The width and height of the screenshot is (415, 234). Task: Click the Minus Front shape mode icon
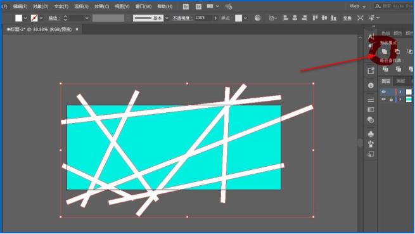(x=397, y=51)
